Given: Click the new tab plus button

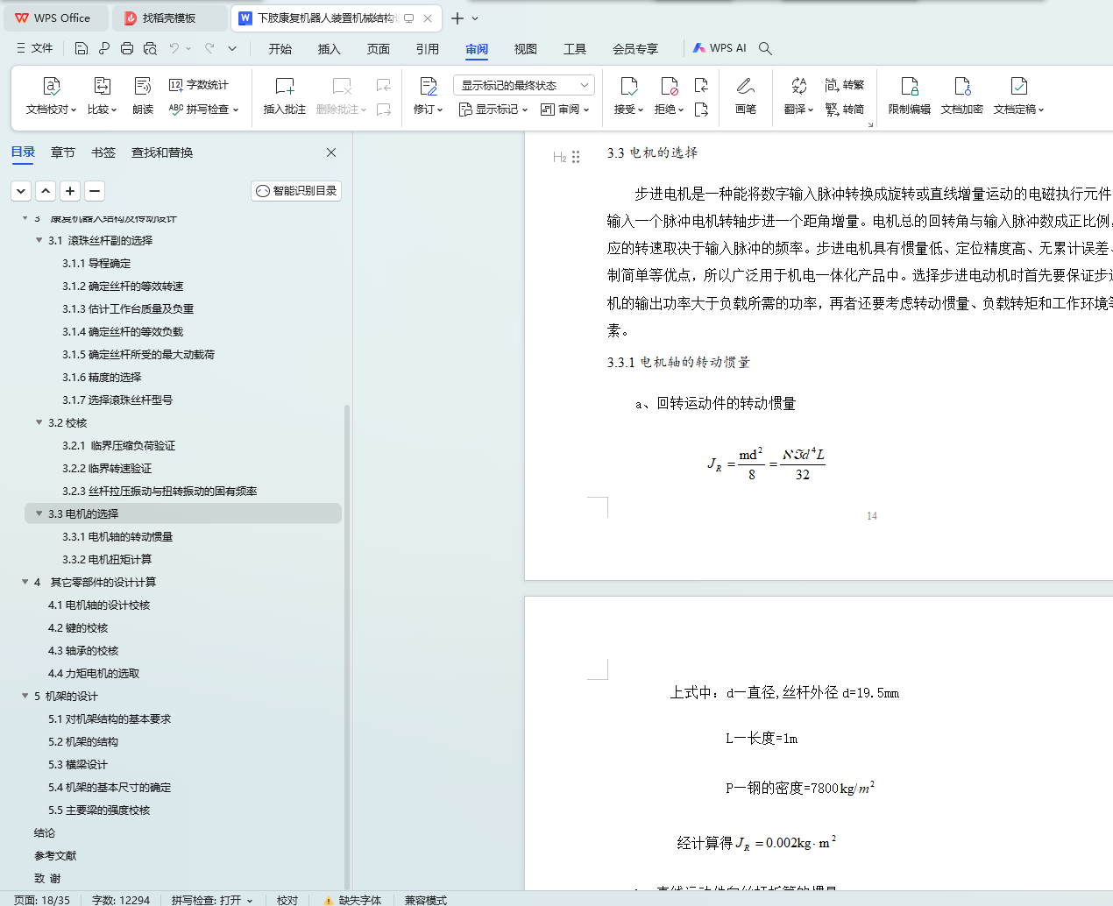Looking at the screenshot, I should pos(457,18).
